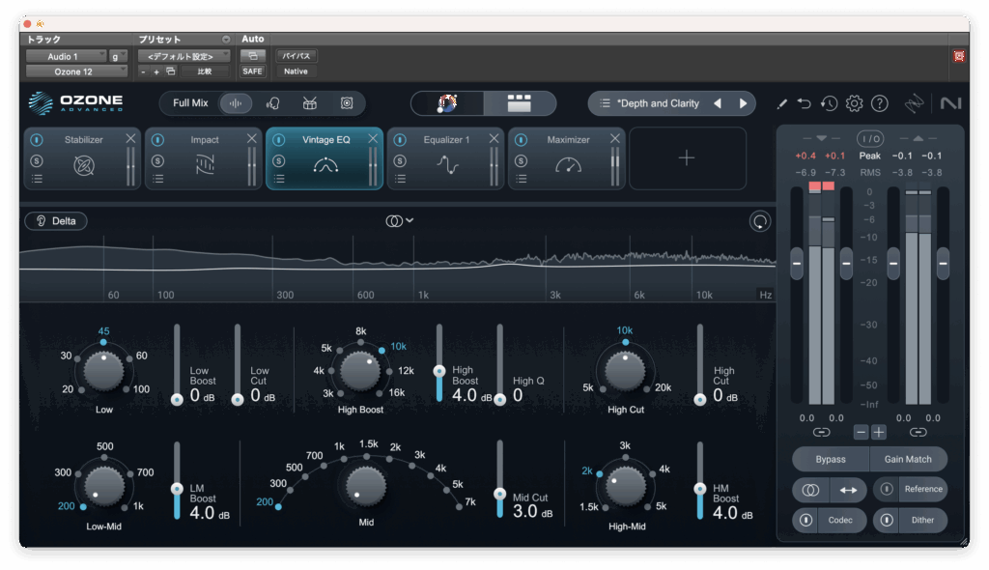The width and height of the screenshot is (989, 570).
Task: Click the help question mark icon
Action: tap(879, 103)
